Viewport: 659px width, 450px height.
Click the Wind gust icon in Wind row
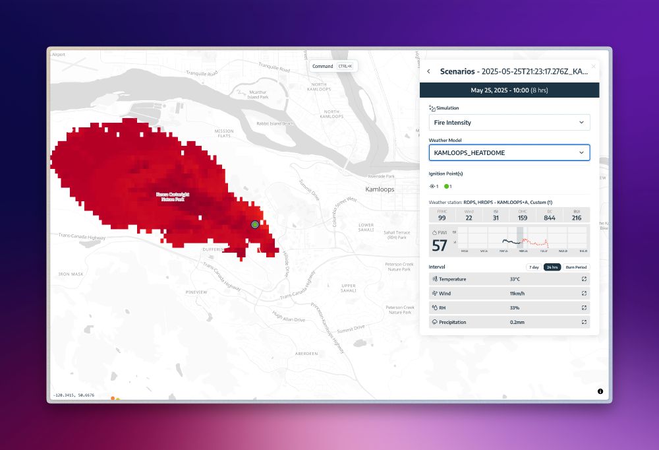[x=434, y=294]
